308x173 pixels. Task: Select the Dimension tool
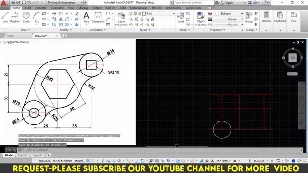point(98,17)
